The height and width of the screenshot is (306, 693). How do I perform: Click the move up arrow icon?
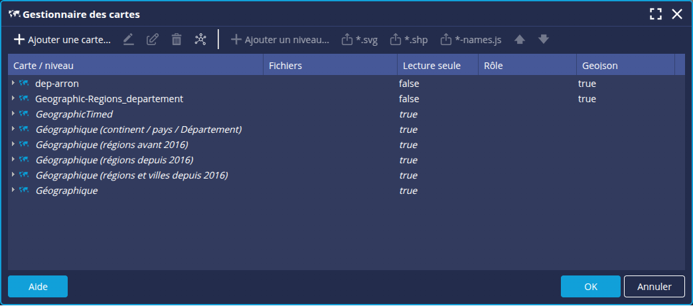point(520,40)
